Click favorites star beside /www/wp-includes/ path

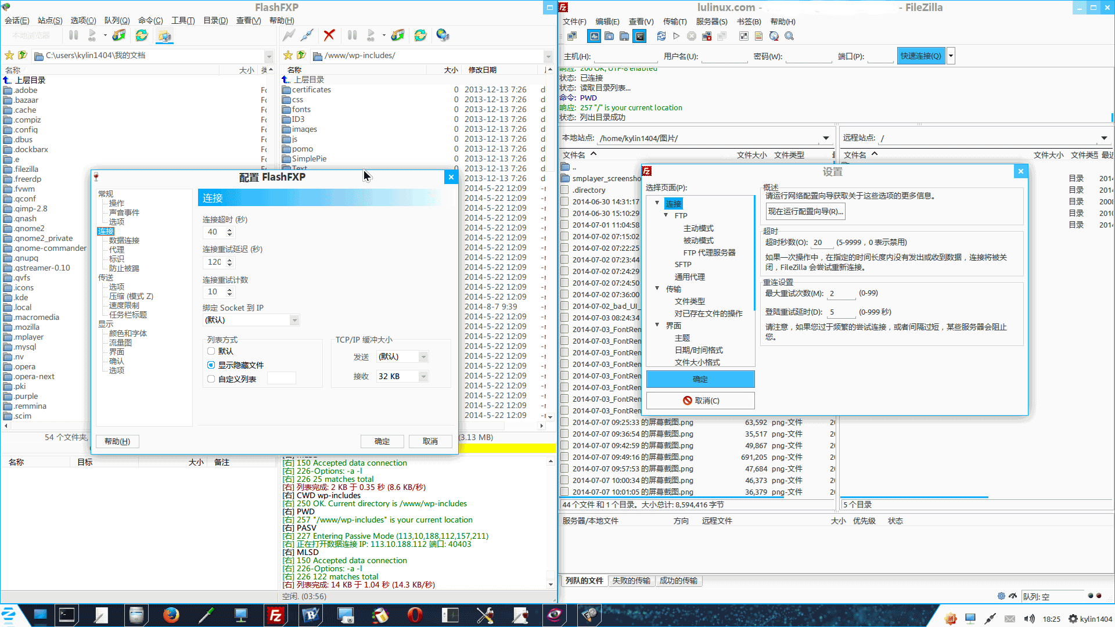tap(288, 55)
